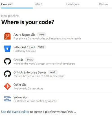Click the Subversion striped icon
This screenshot has height=116, width=112.
pyautogui.click(x=7, y=99)
